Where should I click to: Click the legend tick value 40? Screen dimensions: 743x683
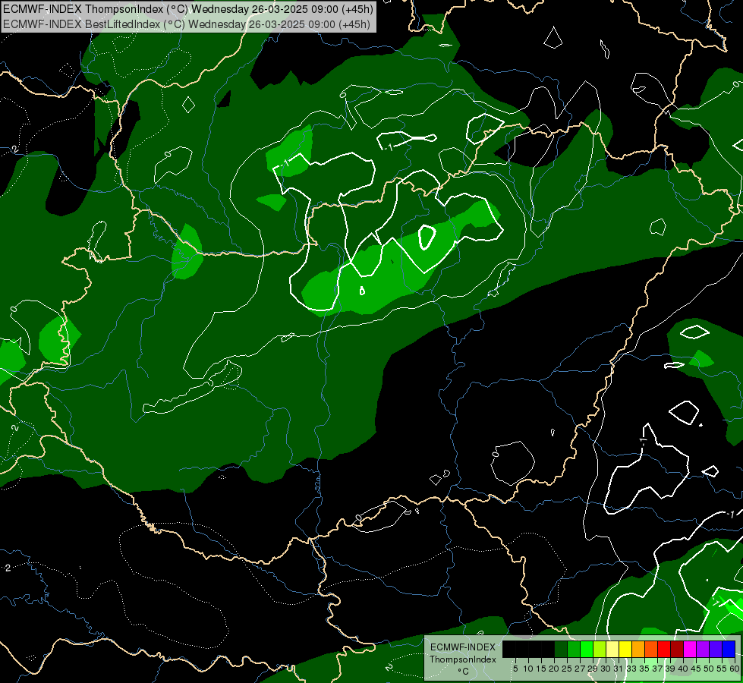pyautogui.click(x=683, y=669)
